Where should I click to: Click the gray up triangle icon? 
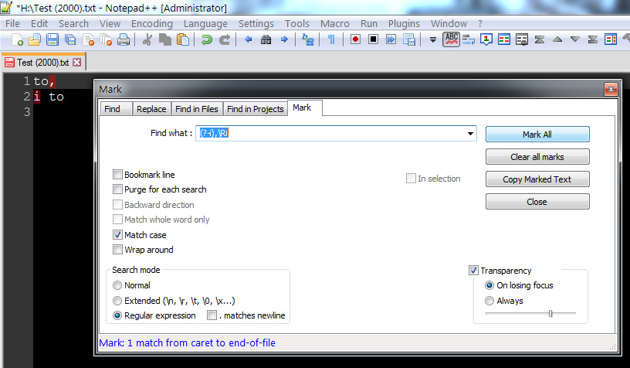tap(557, 39)
